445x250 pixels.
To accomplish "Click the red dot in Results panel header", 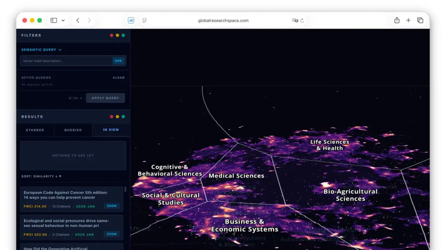I will [112, 117].
